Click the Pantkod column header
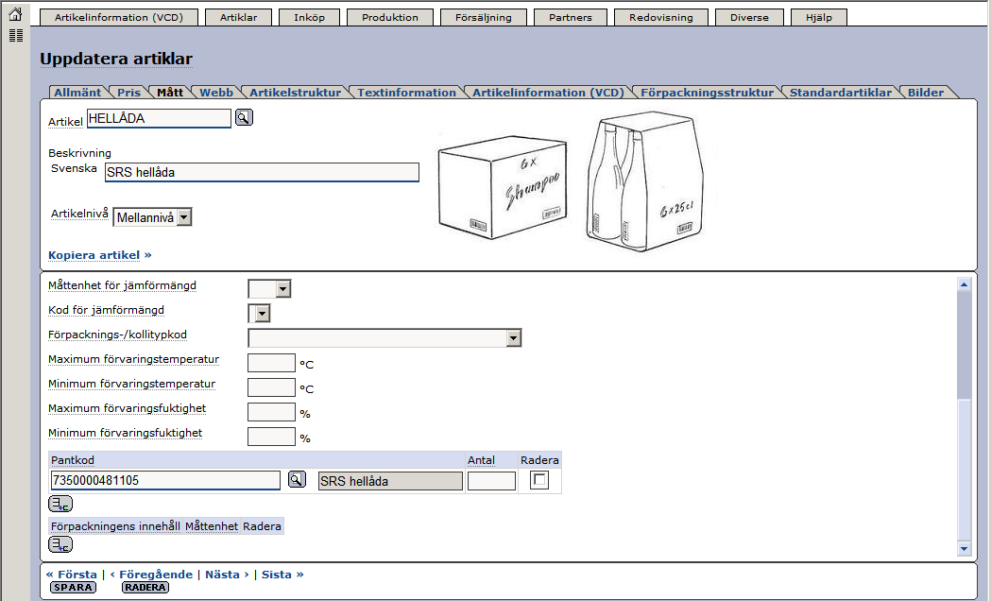This screenshot has height=601, width=991. [x=73, y=460]
